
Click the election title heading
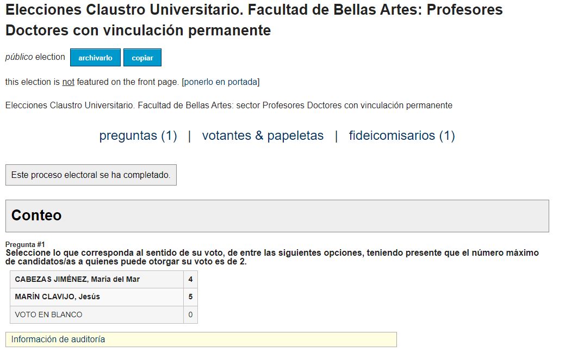click(x=254, y=20)
